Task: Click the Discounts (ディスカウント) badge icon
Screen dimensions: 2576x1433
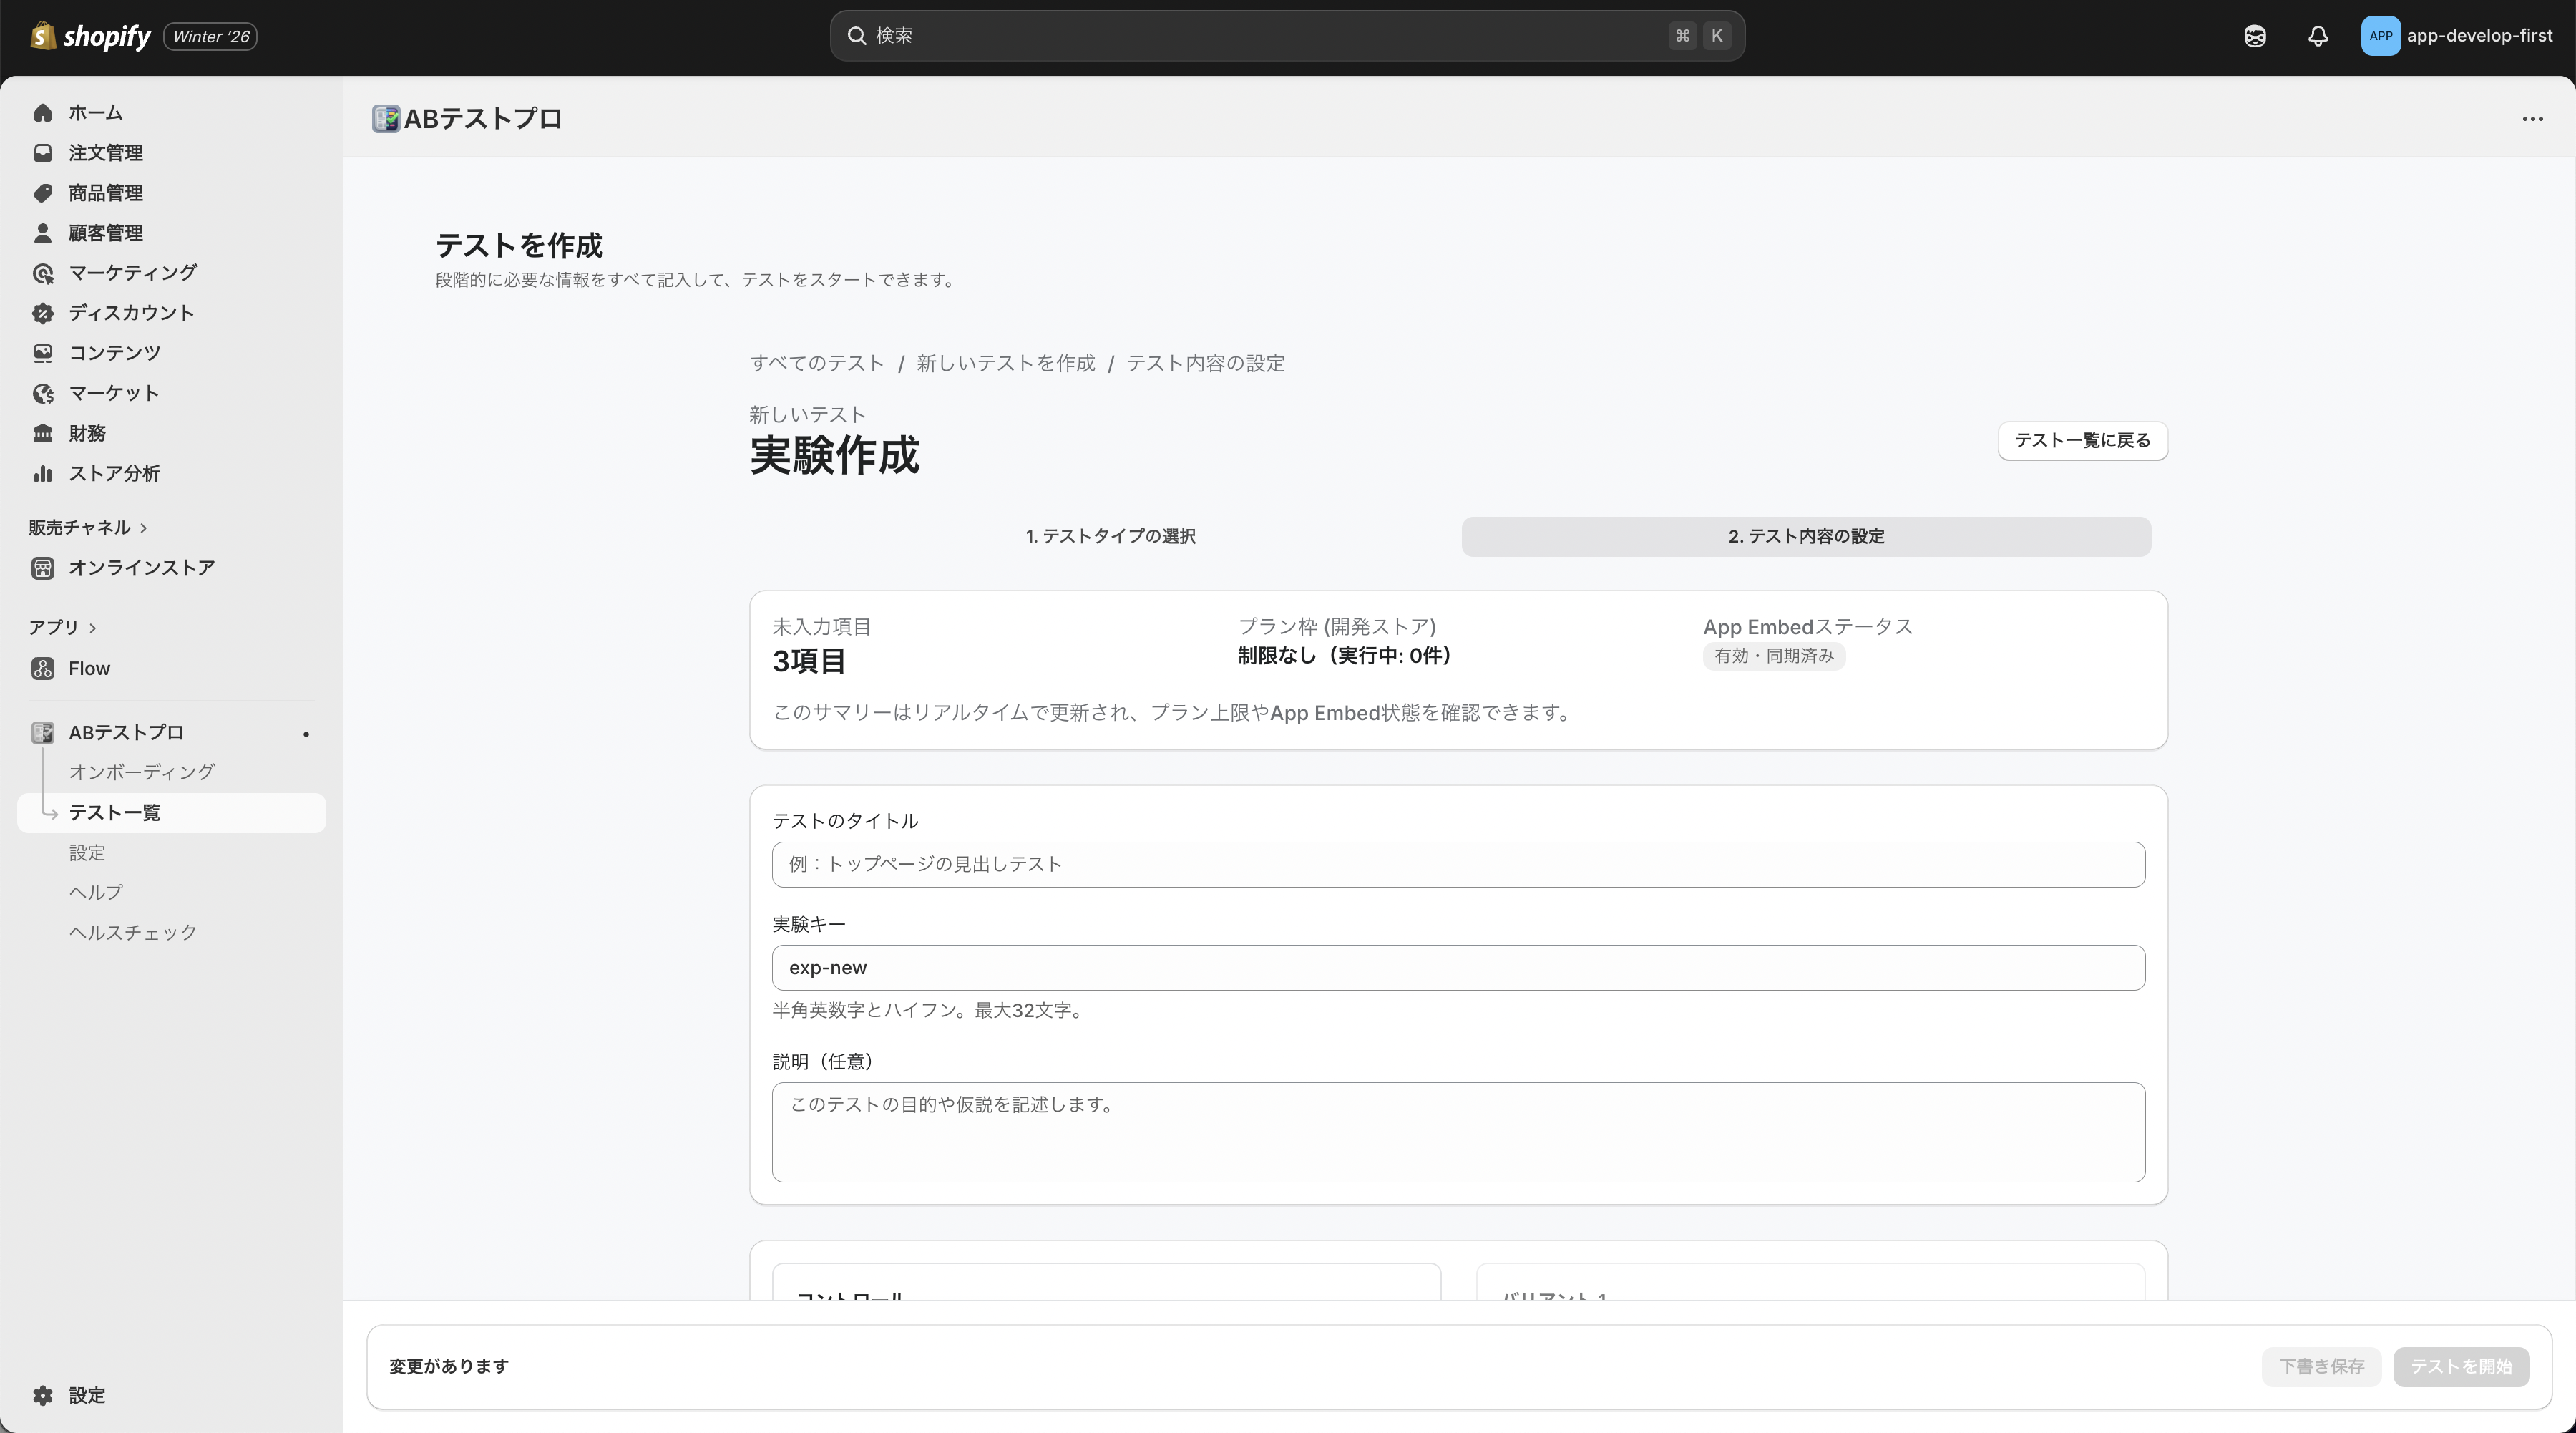Action: tap(42, 313)
